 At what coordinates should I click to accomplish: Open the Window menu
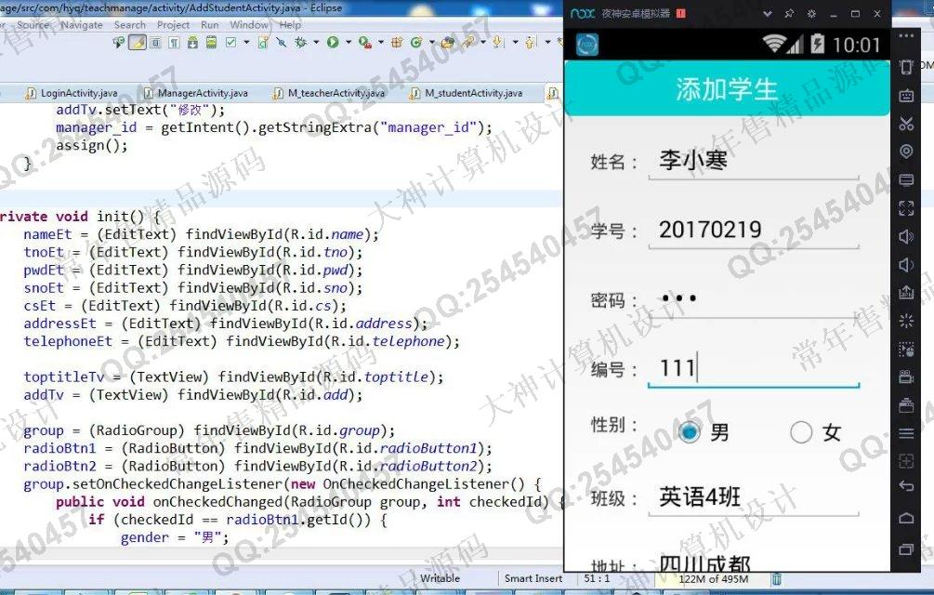pos(249,25)
